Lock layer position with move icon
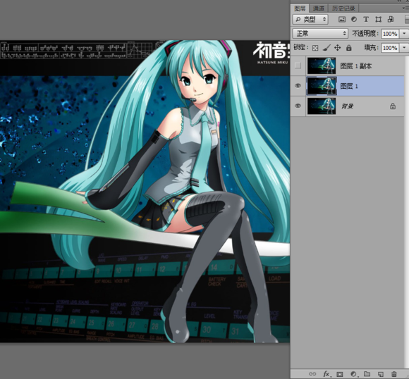Image resolution: width=409 pixels, height=379 pixels. tap(338, 48)
